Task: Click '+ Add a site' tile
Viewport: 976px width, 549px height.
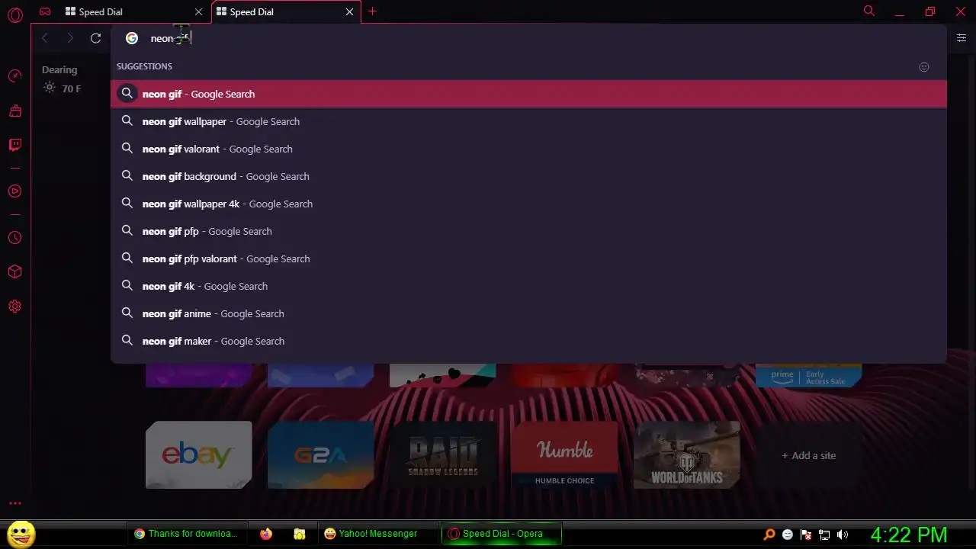Action: point(808,455)
